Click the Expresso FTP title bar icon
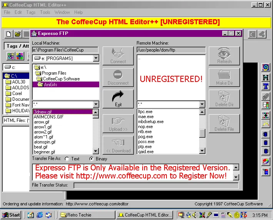This screenshot has height=220, width=273. (34, 33)
